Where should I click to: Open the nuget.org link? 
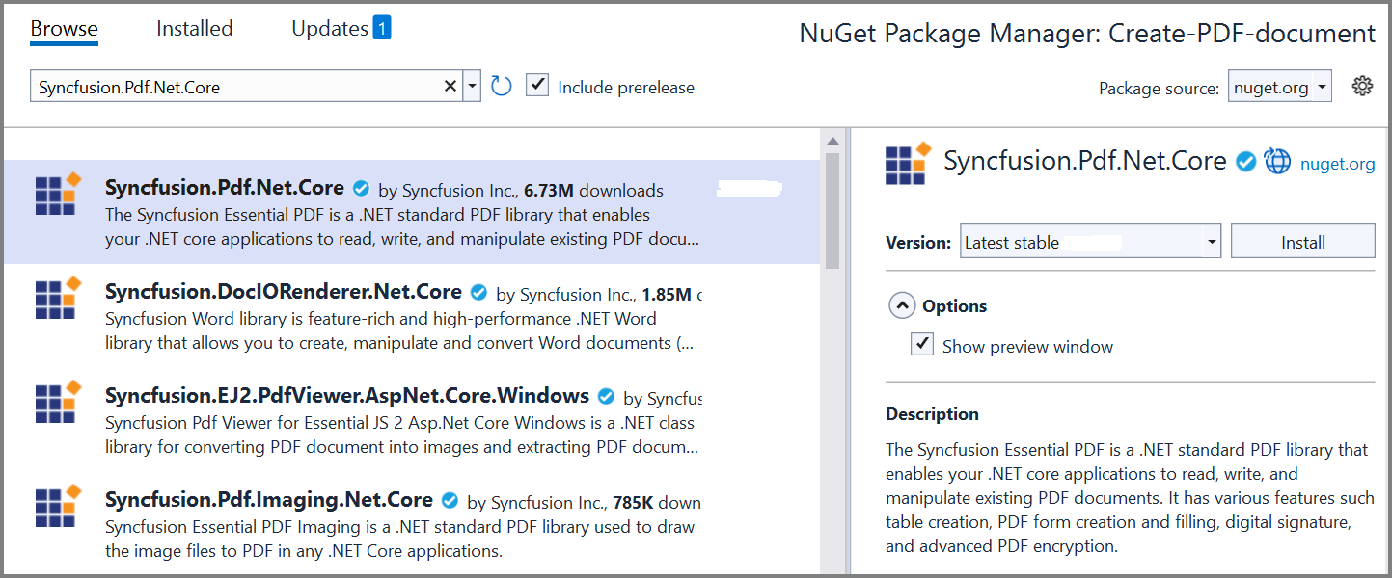tap(1337, 164)
